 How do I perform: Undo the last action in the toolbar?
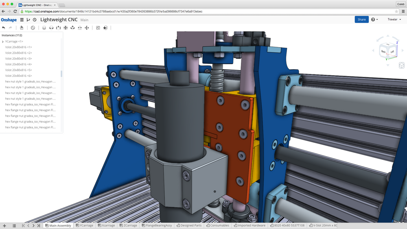[4, 28]
